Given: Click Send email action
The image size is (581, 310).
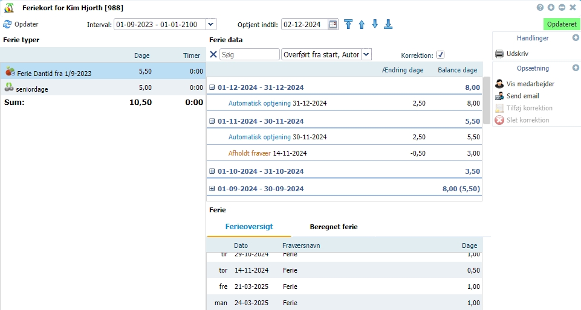Looking at the screenshot, I should point(522,96).
